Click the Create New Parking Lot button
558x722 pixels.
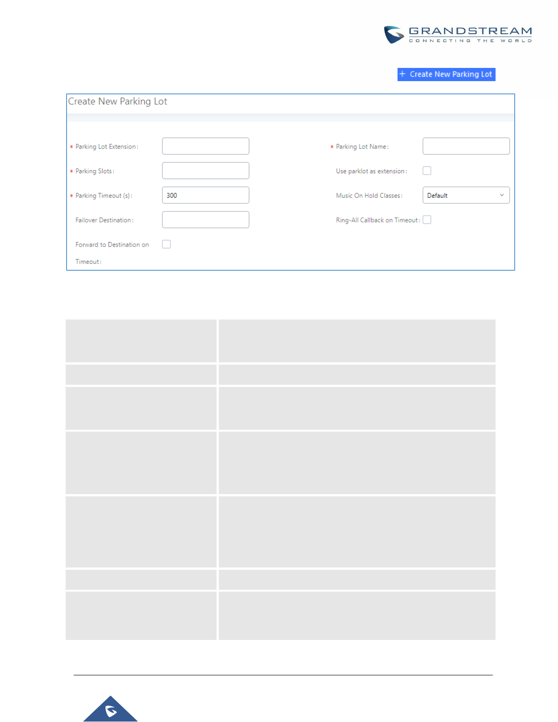[x=446, y=74]
